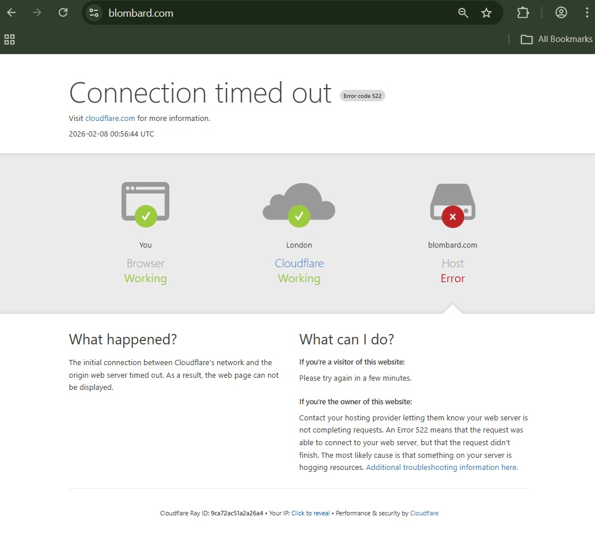Reload the blombard.com page
Image resolution: width=595 pixels, height=535 pixels.
point(63,13)
